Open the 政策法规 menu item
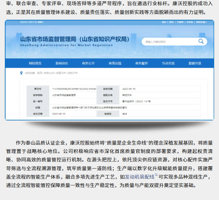This screenshot has height=200, width=219. coord(115,63)
